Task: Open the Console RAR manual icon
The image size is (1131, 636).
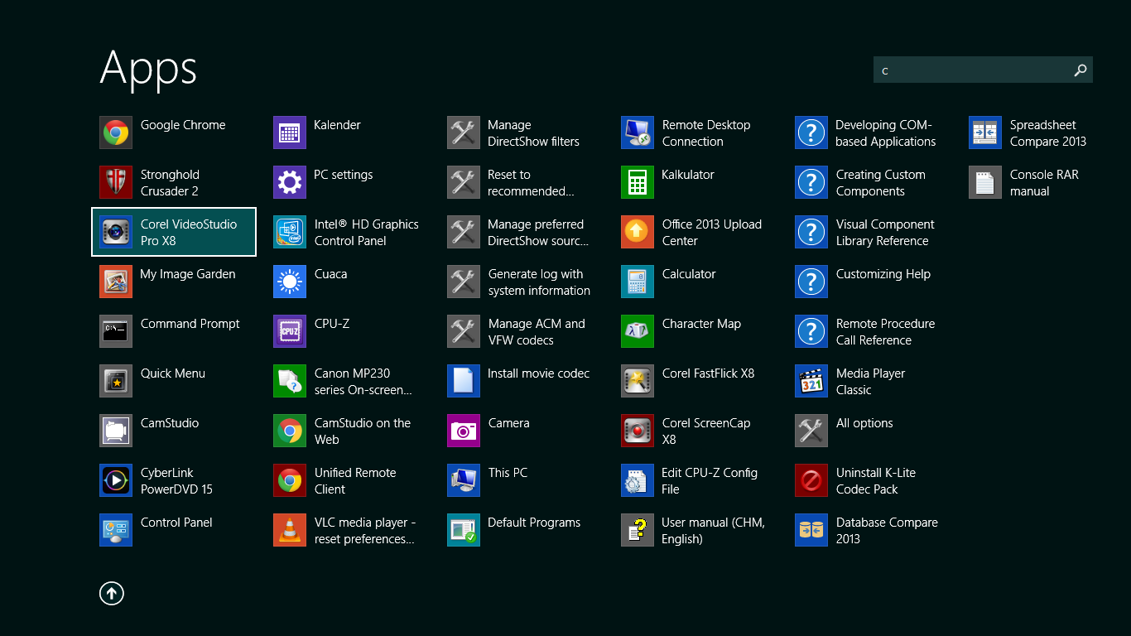Action: [x=985, y=182]
